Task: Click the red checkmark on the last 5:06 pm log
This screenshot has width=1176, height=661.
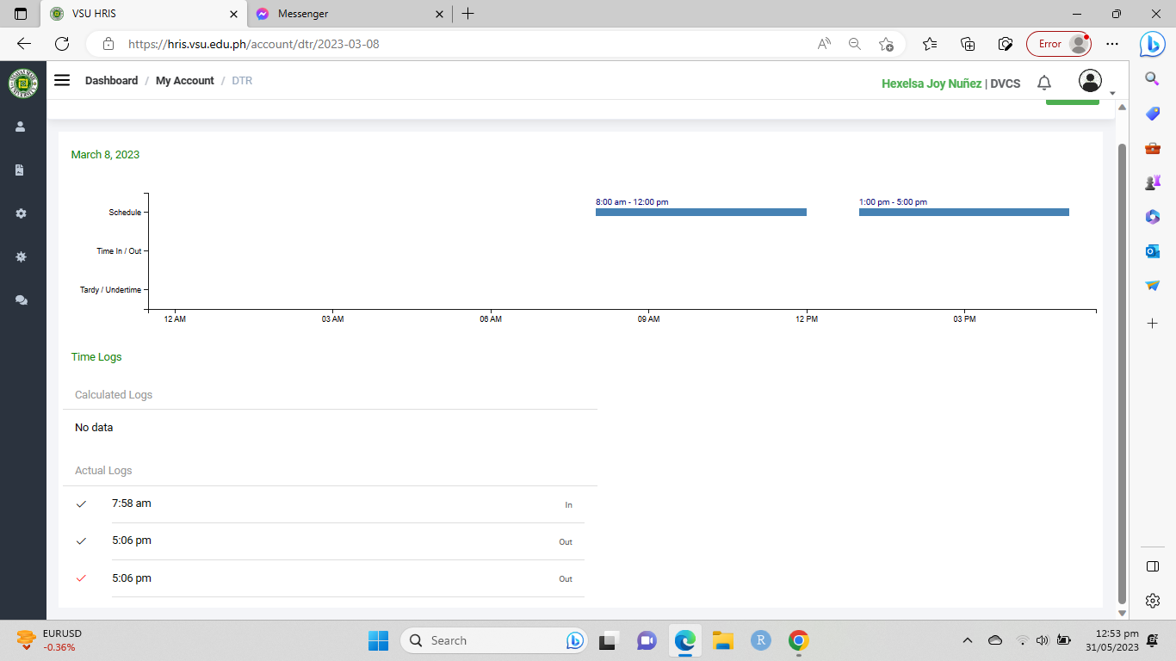Action: tap(82, 578)
